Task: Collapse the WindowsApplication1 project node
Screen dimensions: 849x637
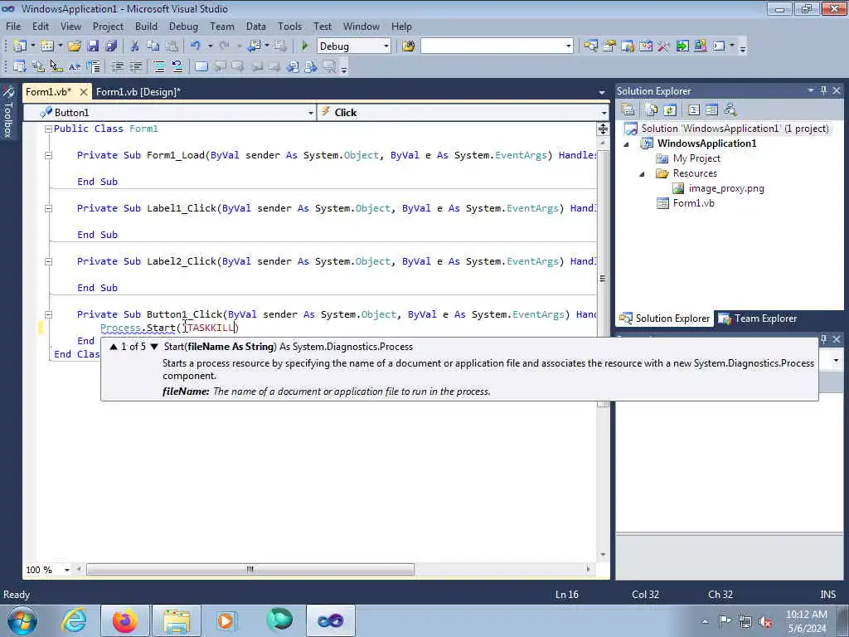Action: (x=627, y=144)
